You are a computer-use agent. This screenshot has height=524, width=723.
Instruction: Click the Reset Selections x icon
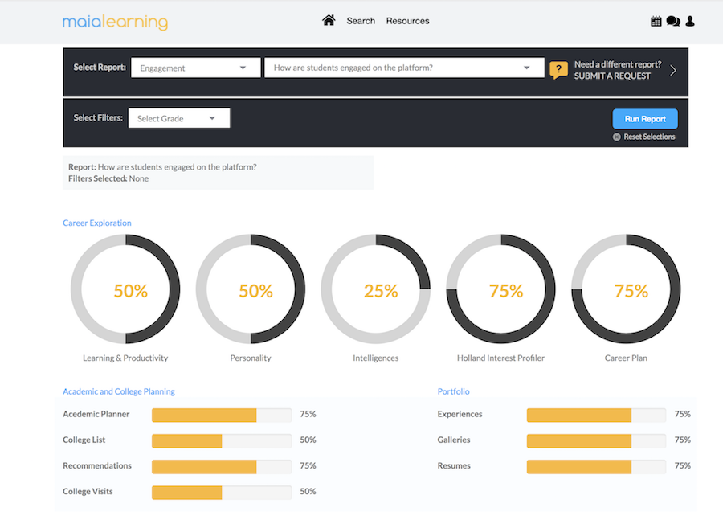617,137
